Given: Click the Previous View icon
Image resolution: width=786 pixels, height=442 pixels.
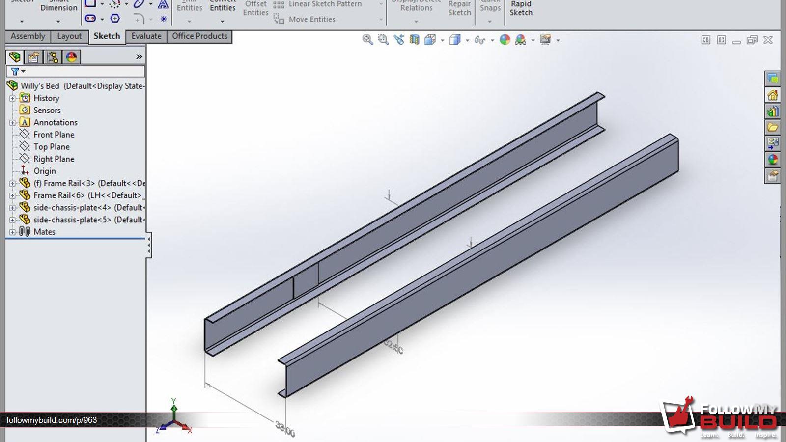Looking at the screenshot, I should (x=399, y=40).
